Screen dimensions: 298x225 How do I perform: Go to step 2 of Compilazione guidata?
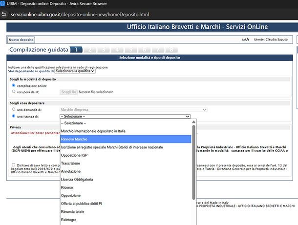pos(90,50)
